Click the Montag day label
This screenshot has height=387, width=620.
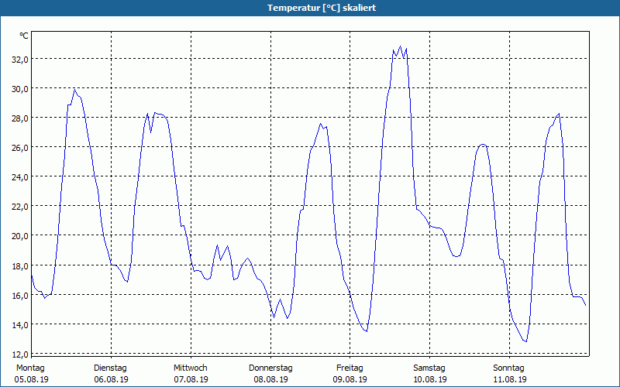tap(30, 368)
